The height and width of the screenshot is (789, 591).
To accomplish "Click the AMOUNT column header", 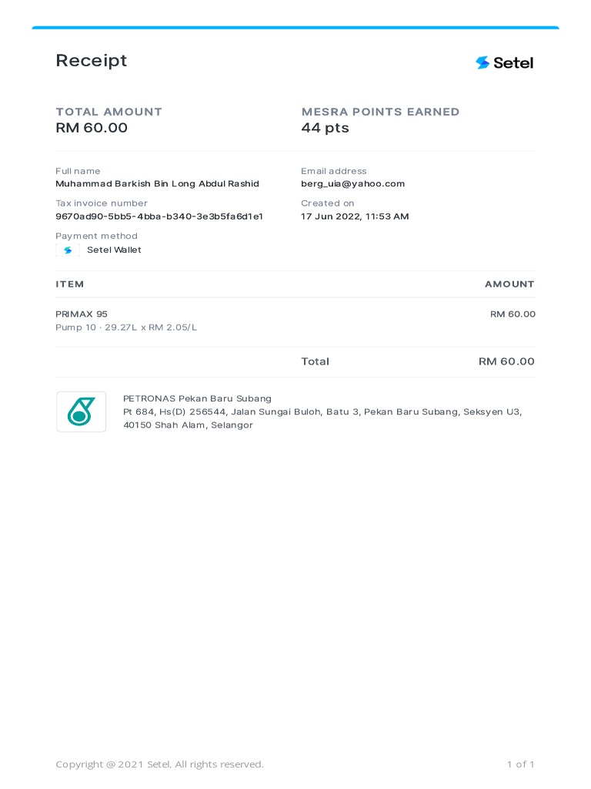I will tap(509, 284).
